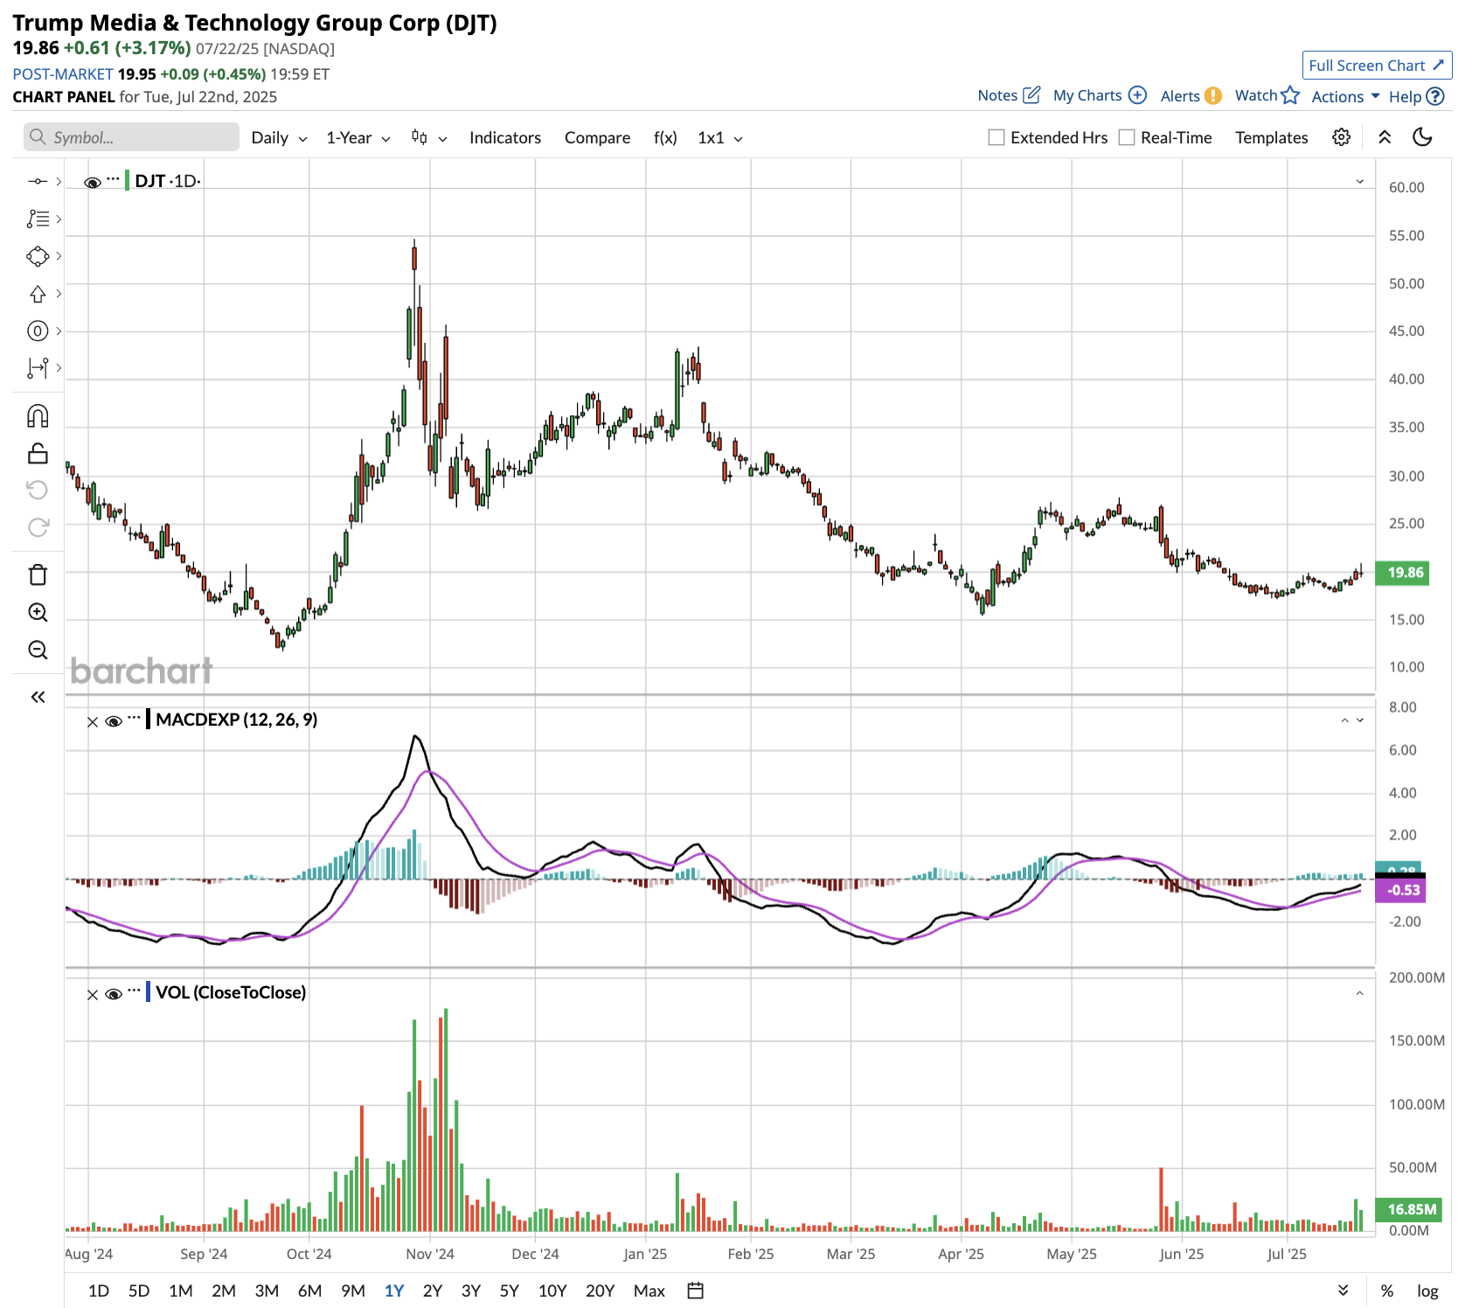The image size is (1472, 1308).
Task: Open the Daily frequency dropdown
Action: 279,137
